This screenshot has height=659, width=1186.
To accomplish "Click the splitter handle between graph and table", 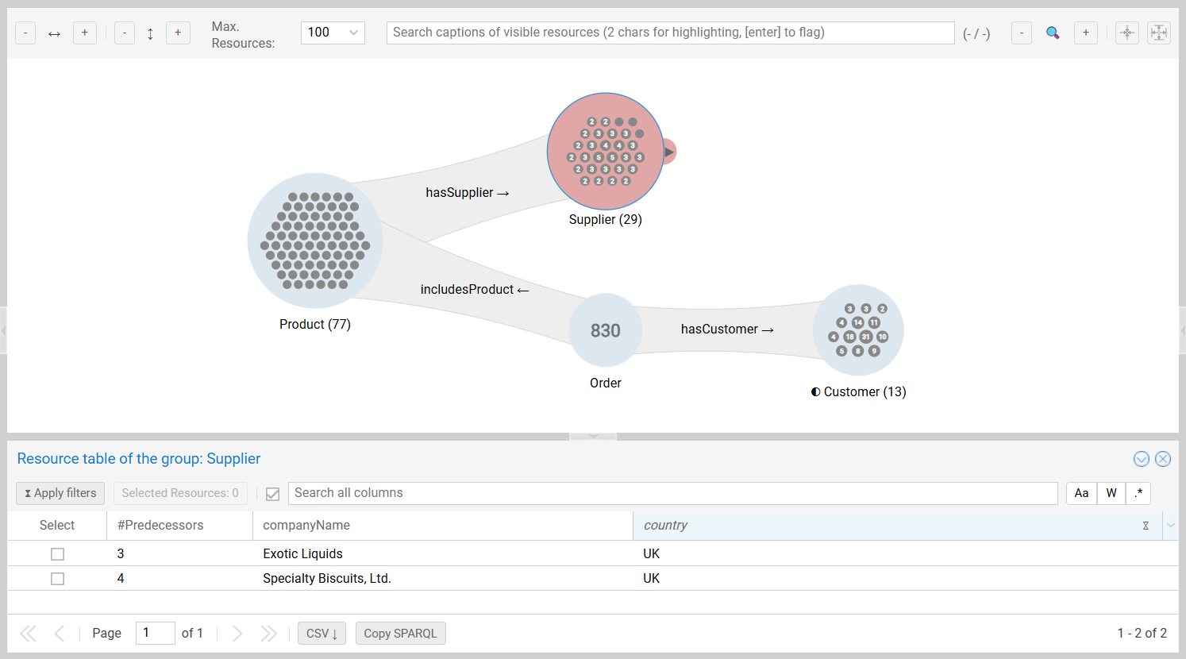I will [x=593, y=437].
